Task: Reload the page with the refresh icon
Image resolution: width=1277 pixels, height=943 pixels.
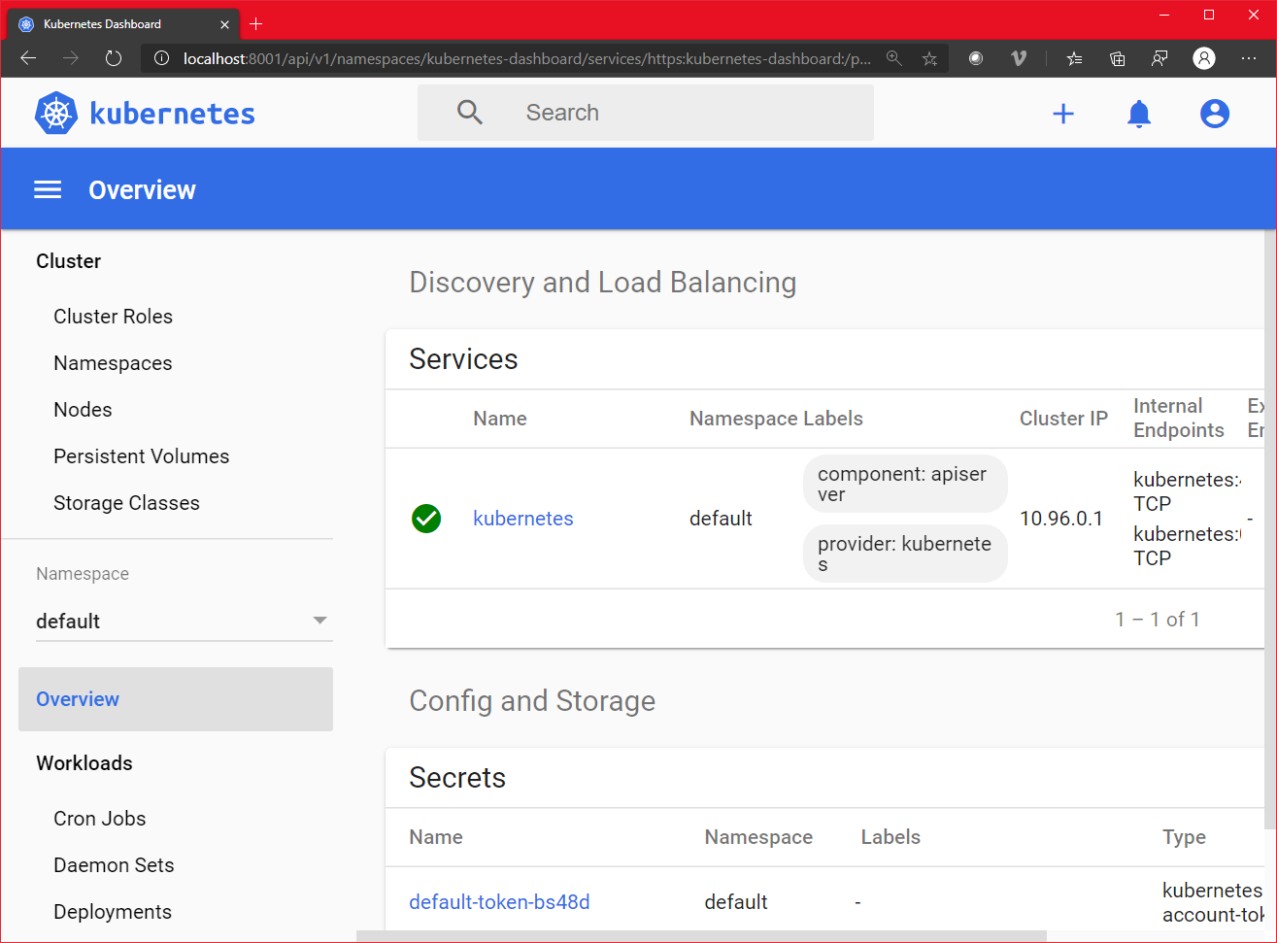Action: [x=113, y=58]
